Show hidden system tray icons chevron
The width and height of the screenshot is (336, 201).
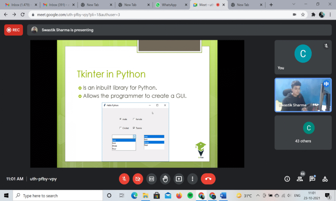[x=258, y=196]
